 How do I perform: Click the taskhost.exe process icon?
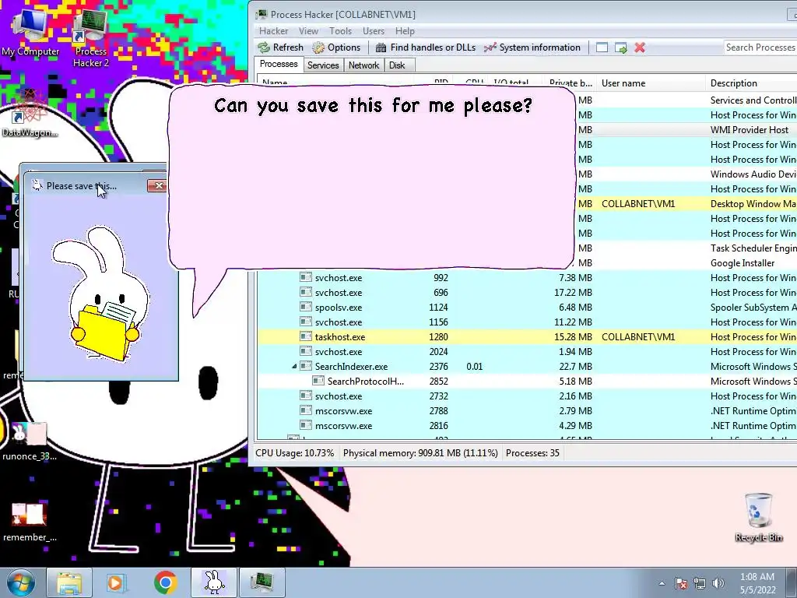click(305, 336)
